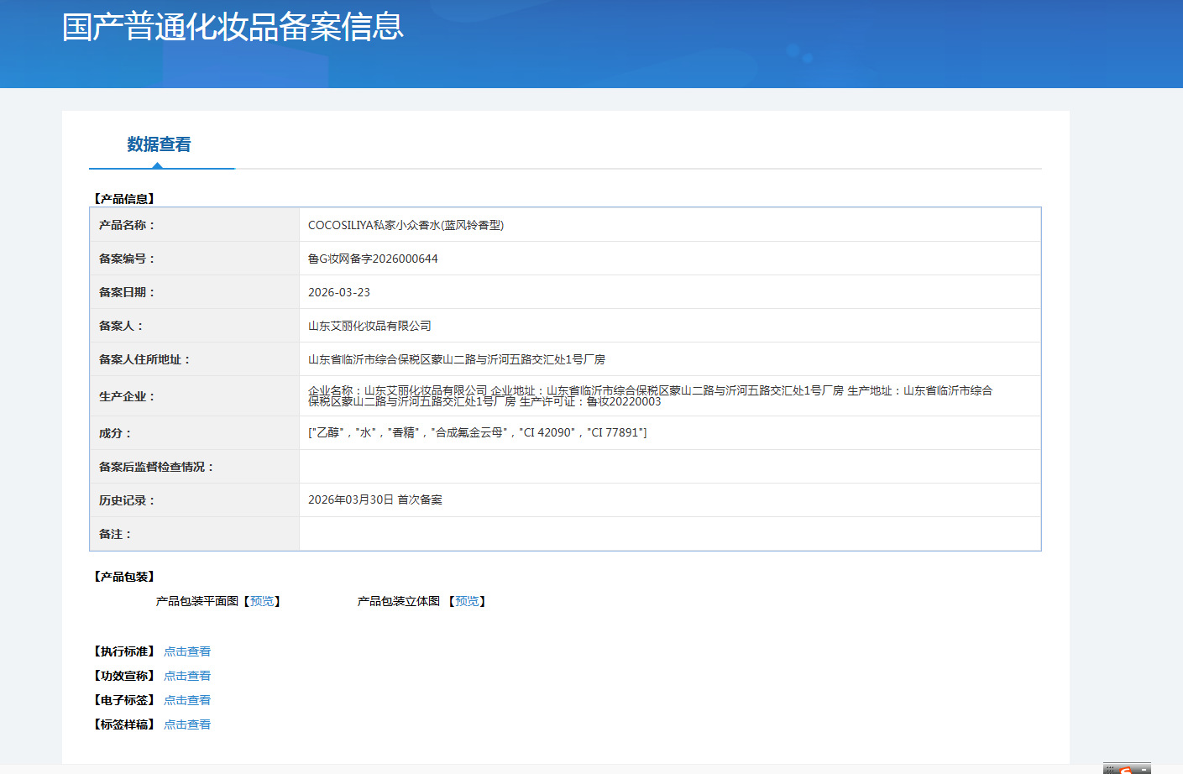
Task: Click the 成分 ingredient list text
Action: 478,432
